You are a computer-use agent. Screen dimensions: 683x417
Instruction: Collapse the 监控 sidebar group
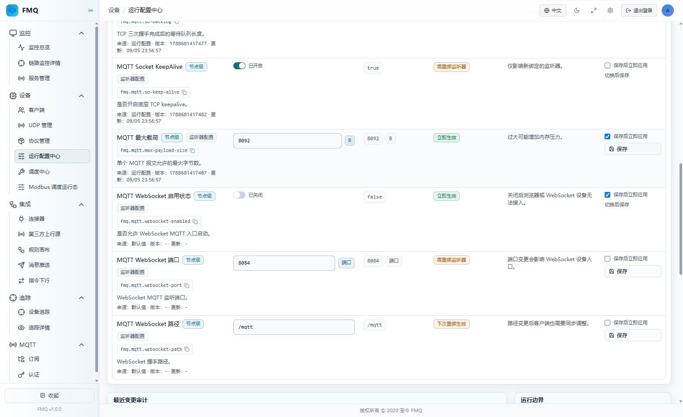tap(81, 33)
